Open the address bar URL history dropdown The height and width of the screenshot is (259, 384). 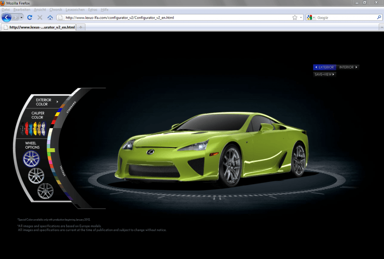click(x=301, y=18)
